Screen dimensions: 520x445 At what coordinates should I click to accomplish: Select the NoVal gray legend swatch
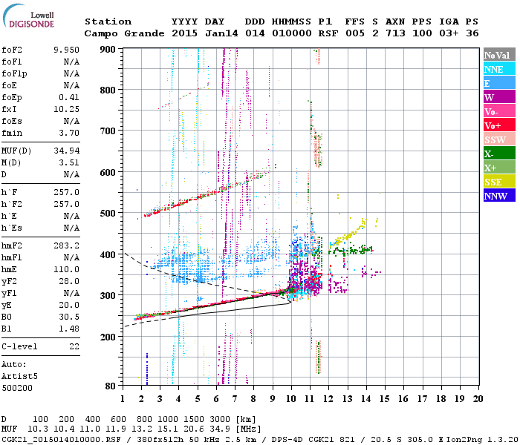[x=499, y=55]
